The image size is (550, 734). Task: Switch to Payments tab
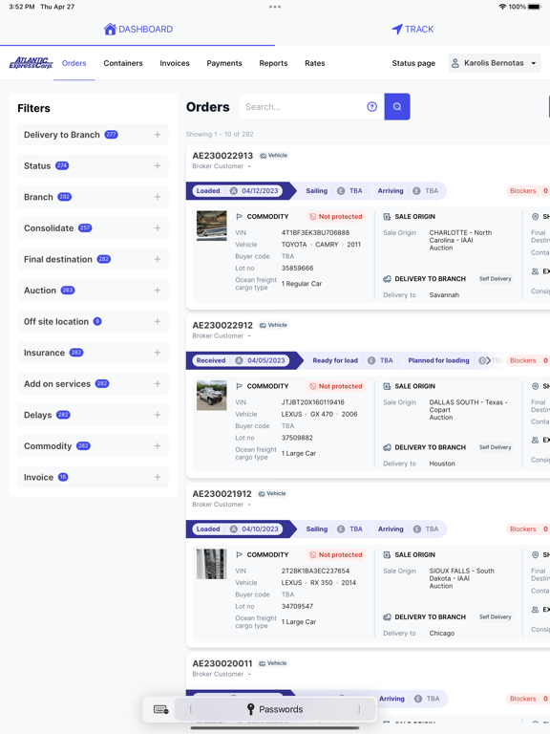pos(224,63)
